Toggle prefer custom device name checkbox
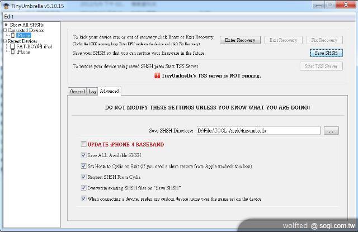This screenshot has width=358, height=232. [x=83, y=198]
